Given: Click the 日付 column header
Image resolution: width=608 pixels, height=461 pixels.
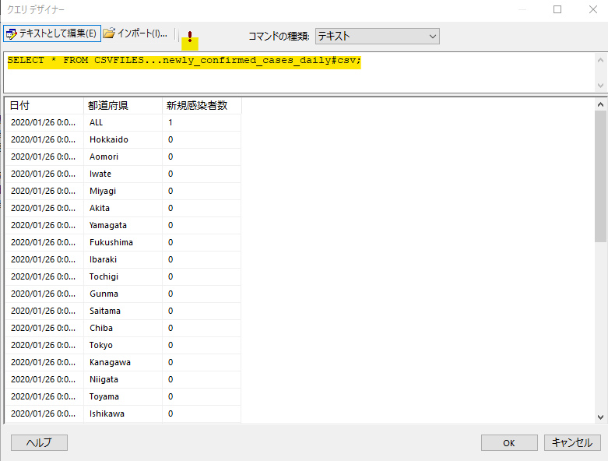Looking at the screenshot, I should (44, 105).
